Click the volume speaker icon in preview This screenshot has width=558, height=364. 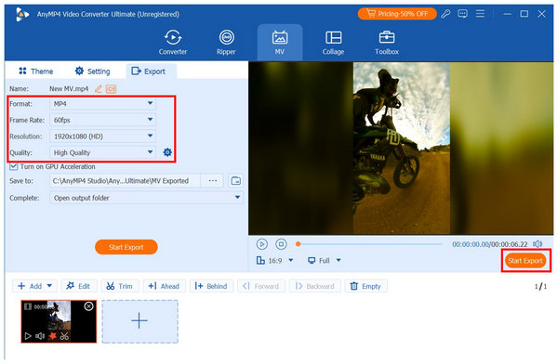point(538,244)
